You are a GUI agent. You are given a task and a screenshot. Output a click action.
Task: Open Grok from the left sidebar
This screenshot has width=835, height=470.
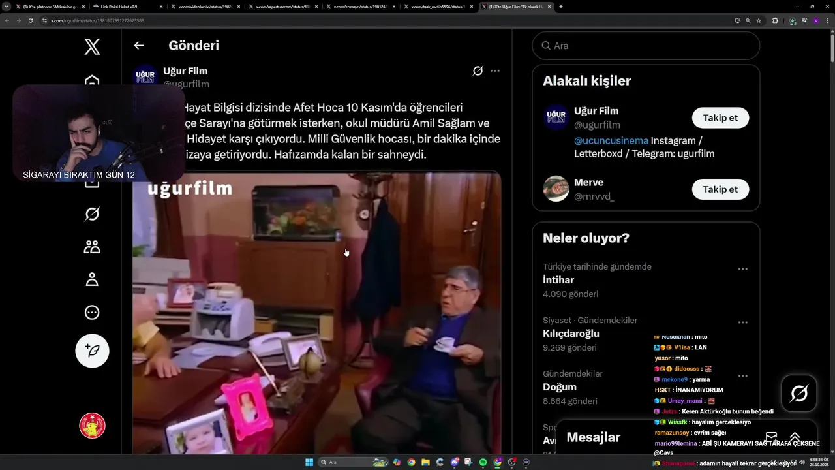click(92, 213)
